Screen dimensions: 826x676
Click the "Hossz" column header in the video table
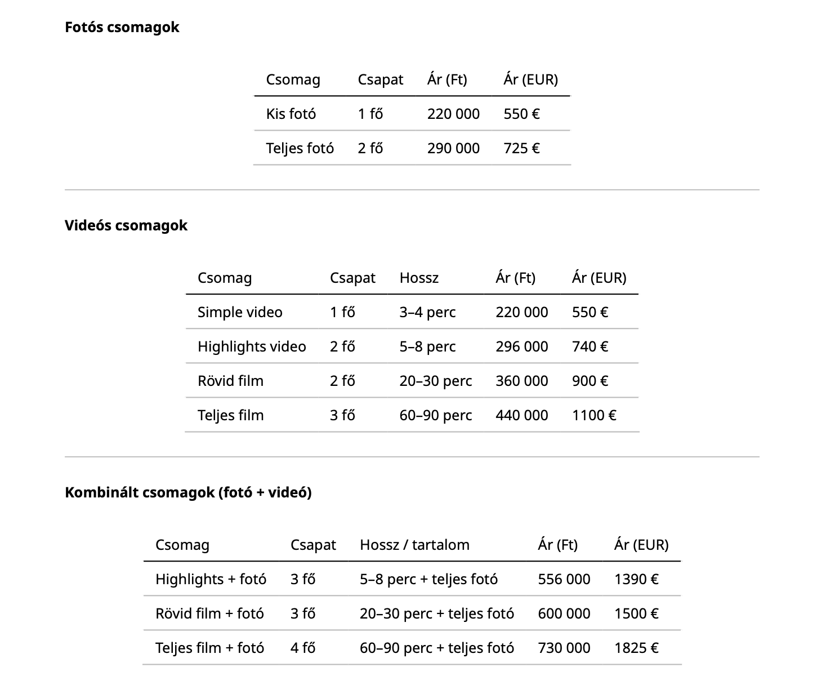[419, 278]
